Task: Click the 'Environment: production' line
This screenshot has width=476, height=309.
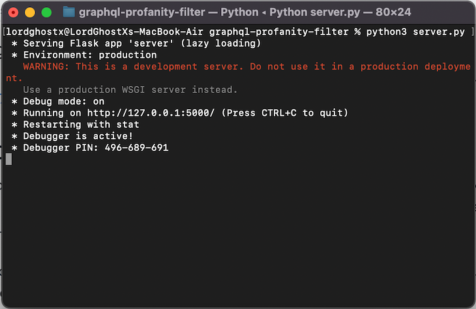Action: point(90,55)
